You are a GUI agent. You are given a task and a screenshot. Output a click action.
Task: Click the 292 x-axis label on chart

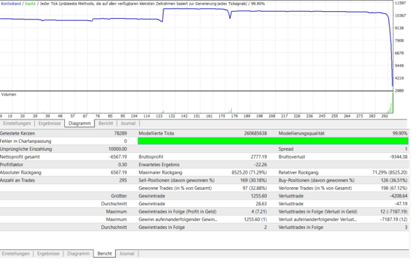tap(385, 116)
